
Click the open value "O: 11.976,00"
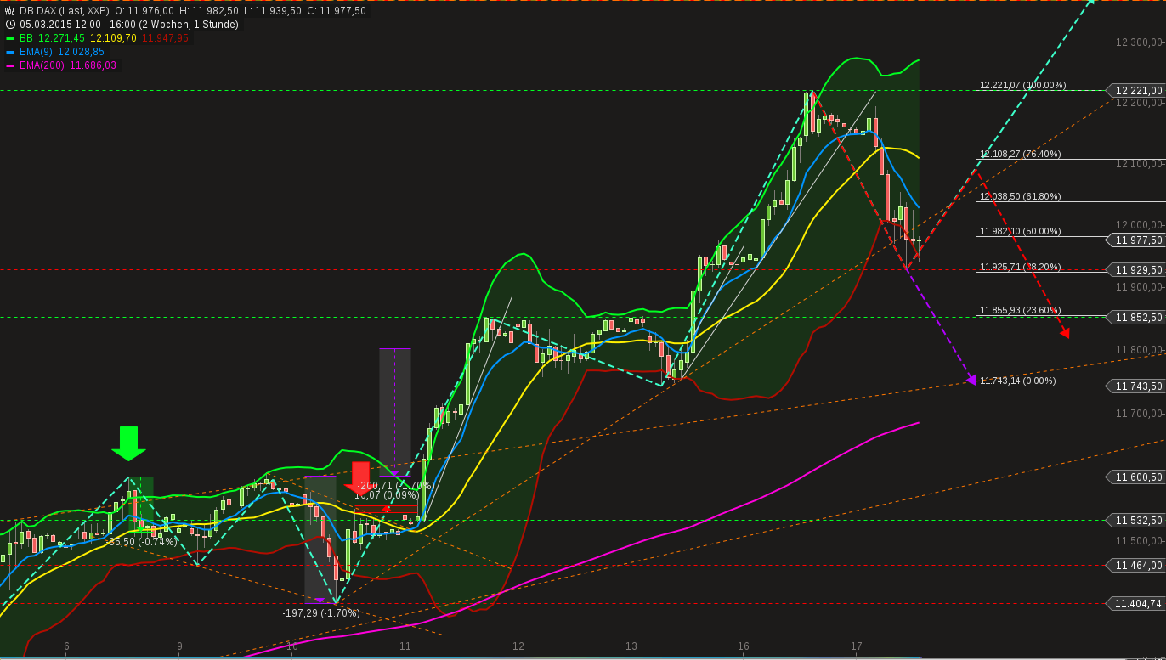(x=144, y=11)
